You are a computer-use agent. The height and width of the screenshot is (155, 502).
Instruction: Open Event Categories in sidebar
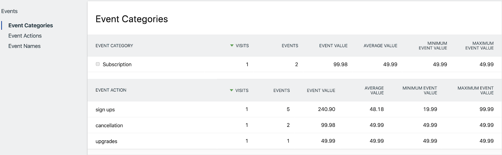pos(30,25)
